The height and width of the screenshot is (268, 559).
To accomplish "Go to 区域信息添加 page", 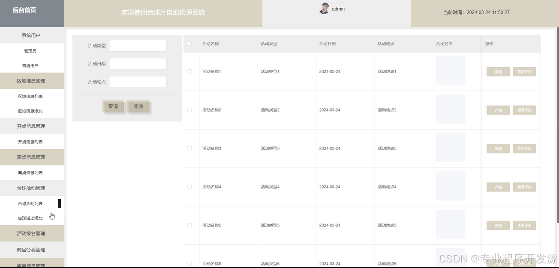I will click(30, 111).
